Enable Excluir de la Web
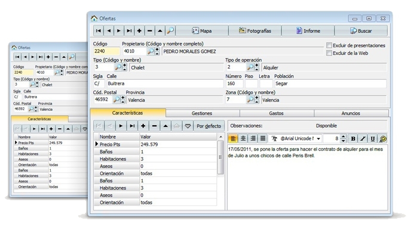411x230 pixels. [x=329, y=53]
